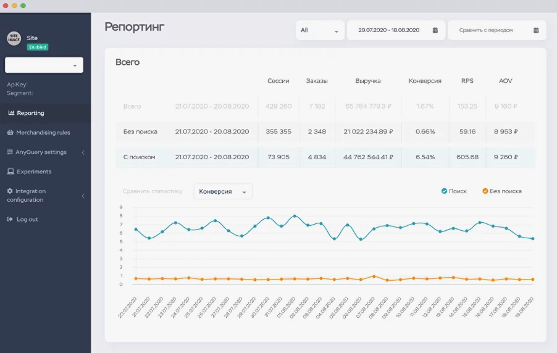
Task: Click the Всего card title
Action: pyautogui.click(x=128, y=62)
